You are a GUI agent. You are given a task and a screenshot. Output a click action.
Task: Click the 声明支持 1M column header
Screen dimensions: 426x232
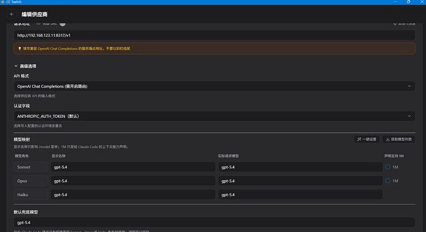coord(394,156)
